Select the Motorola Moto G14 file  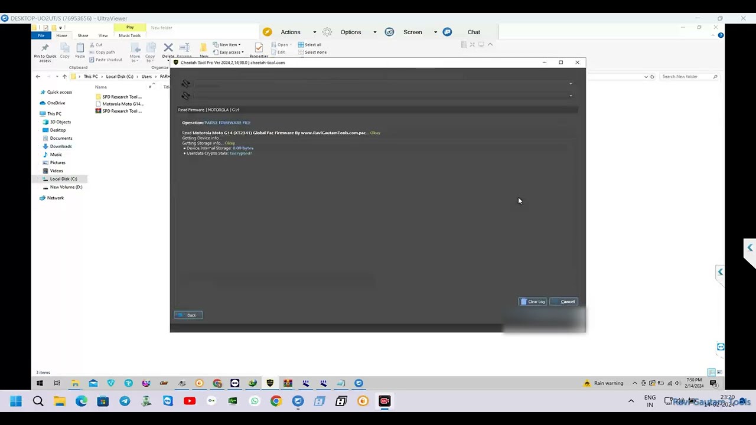[119, 104]
